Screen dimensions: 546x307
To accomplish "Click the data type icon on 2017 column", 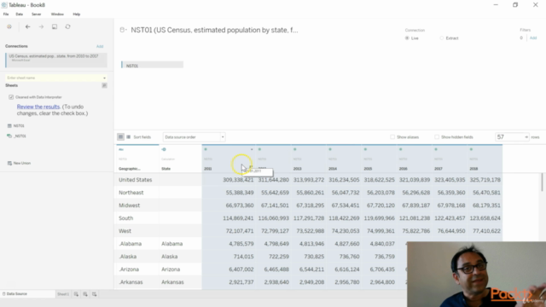I will (x=436, y=149).
